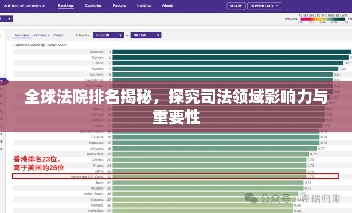Screen dimensions: 352x213
Task: Click the Lithuania score value 0.77
Action: [x=321, y=149]
